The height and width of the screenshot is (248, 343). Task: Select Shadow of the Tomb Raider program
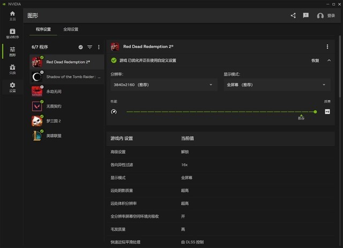point(66,77)
